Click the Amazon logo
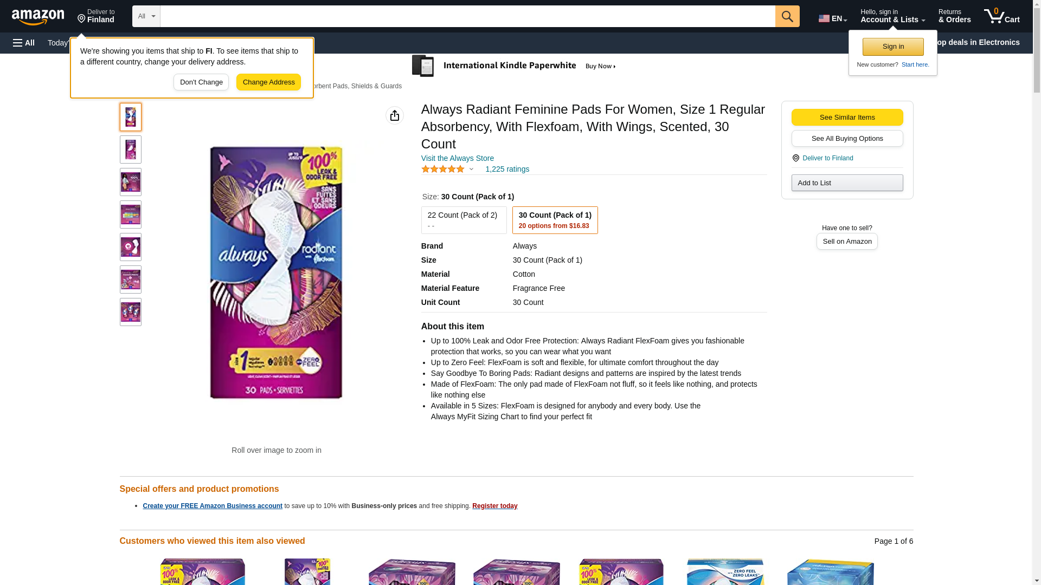Viewport: 1041px width, 585px height. [x=38, y=17]
